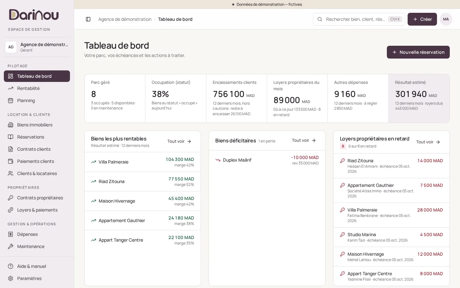This screenshot has width=460, height=288.
Task: Click the Parc géré card
Action: (115, 98)
